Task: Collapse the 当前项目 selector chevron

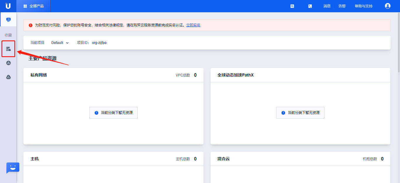Action: pos(67,42)
